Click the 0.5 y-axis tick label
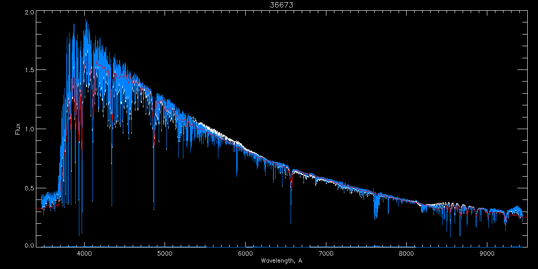 coord(30,188)
